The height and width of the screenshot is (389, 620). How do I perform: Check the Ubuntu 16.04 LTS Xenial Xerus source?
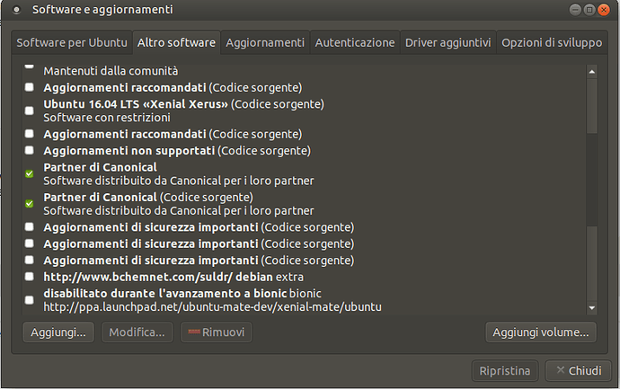tap(30, 111)
